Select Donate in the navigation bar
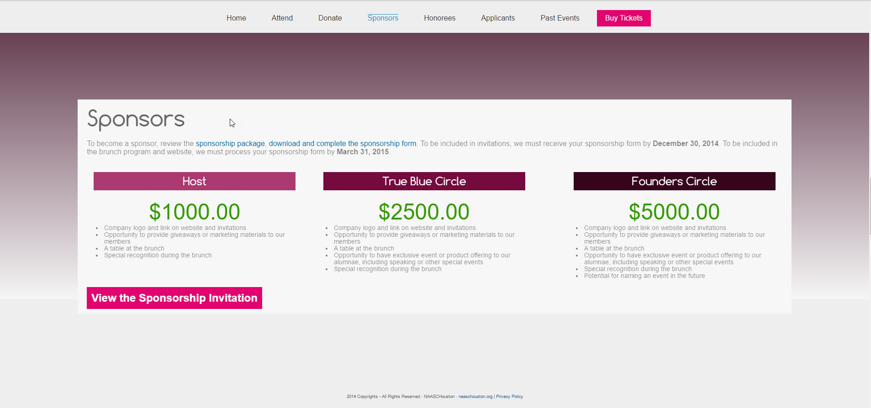The image size is (871, 408). coord(330,18)
